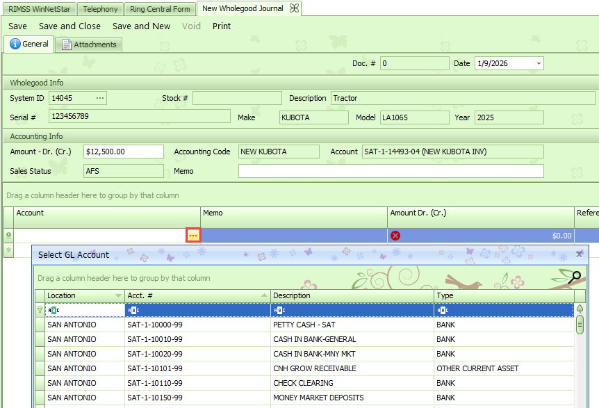
Task: Close the New Wholegood Journal tab with butterfly icon
Action: (x=295, y=8)
